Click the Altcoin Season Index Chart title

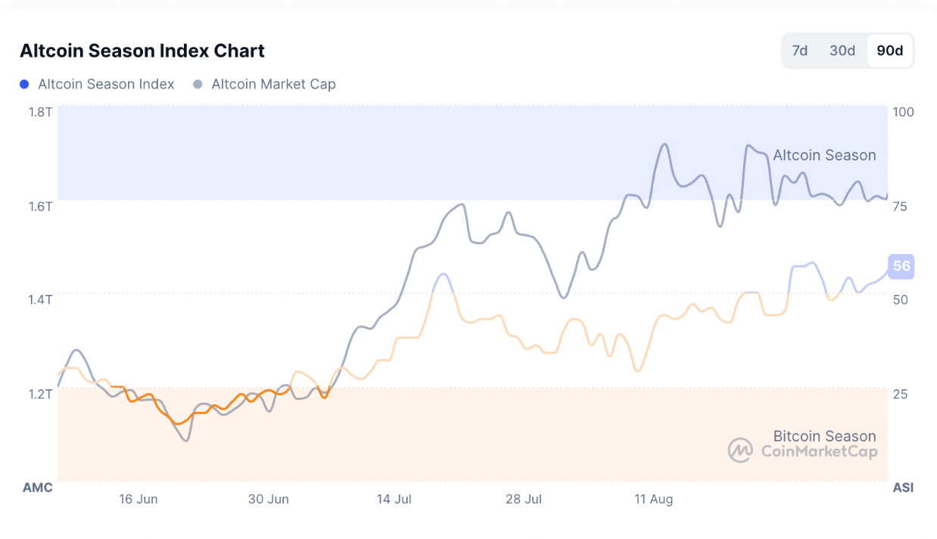[142, 51]
